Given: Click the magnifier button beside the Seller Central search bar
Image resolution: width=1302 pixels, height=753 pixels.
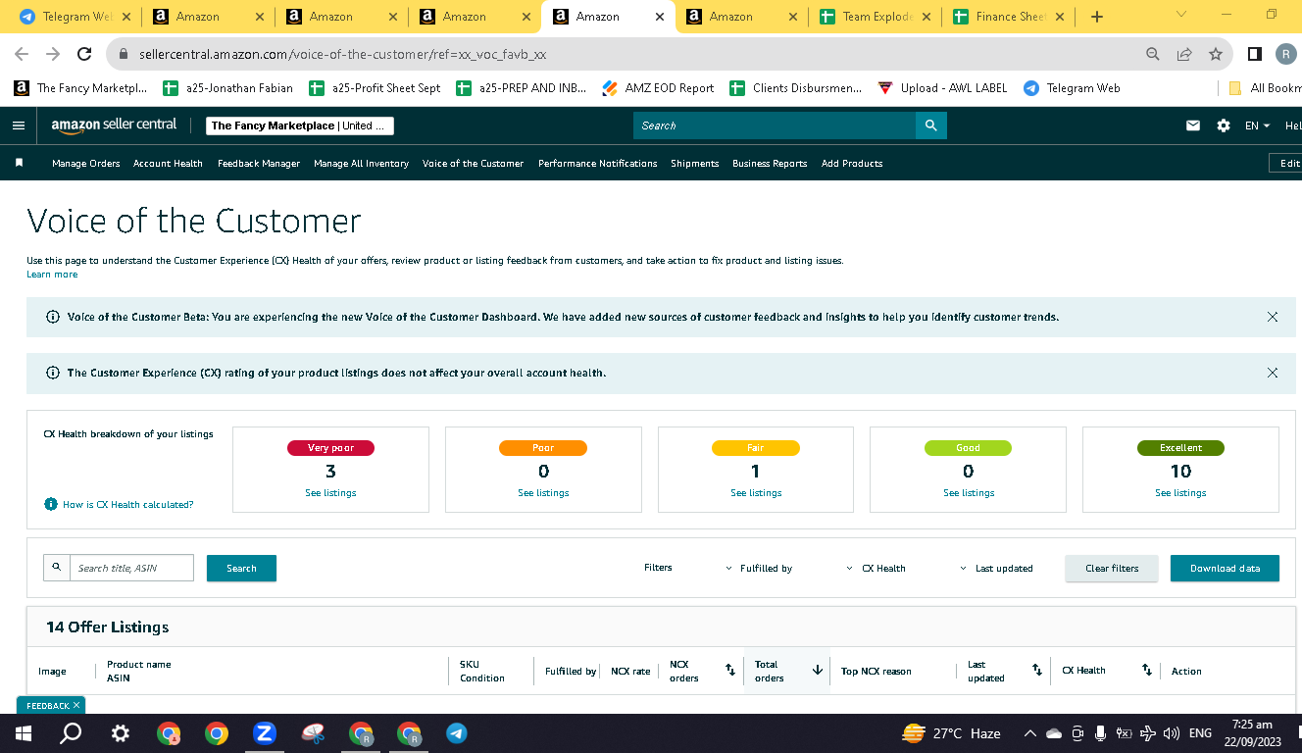Looking at the screenshot, I should click(x=930, y=125).
